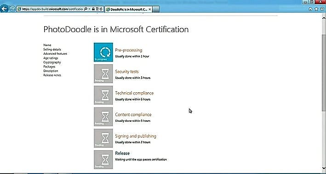The height and width of the screenshot is (174, 326).
Task: Open the Selling details link
Action: coord(52,50)
